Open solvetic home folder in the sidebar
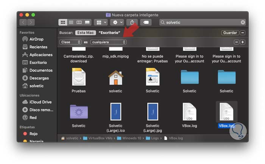This screenshot has width=265, height=164. (x=33, y=86)
